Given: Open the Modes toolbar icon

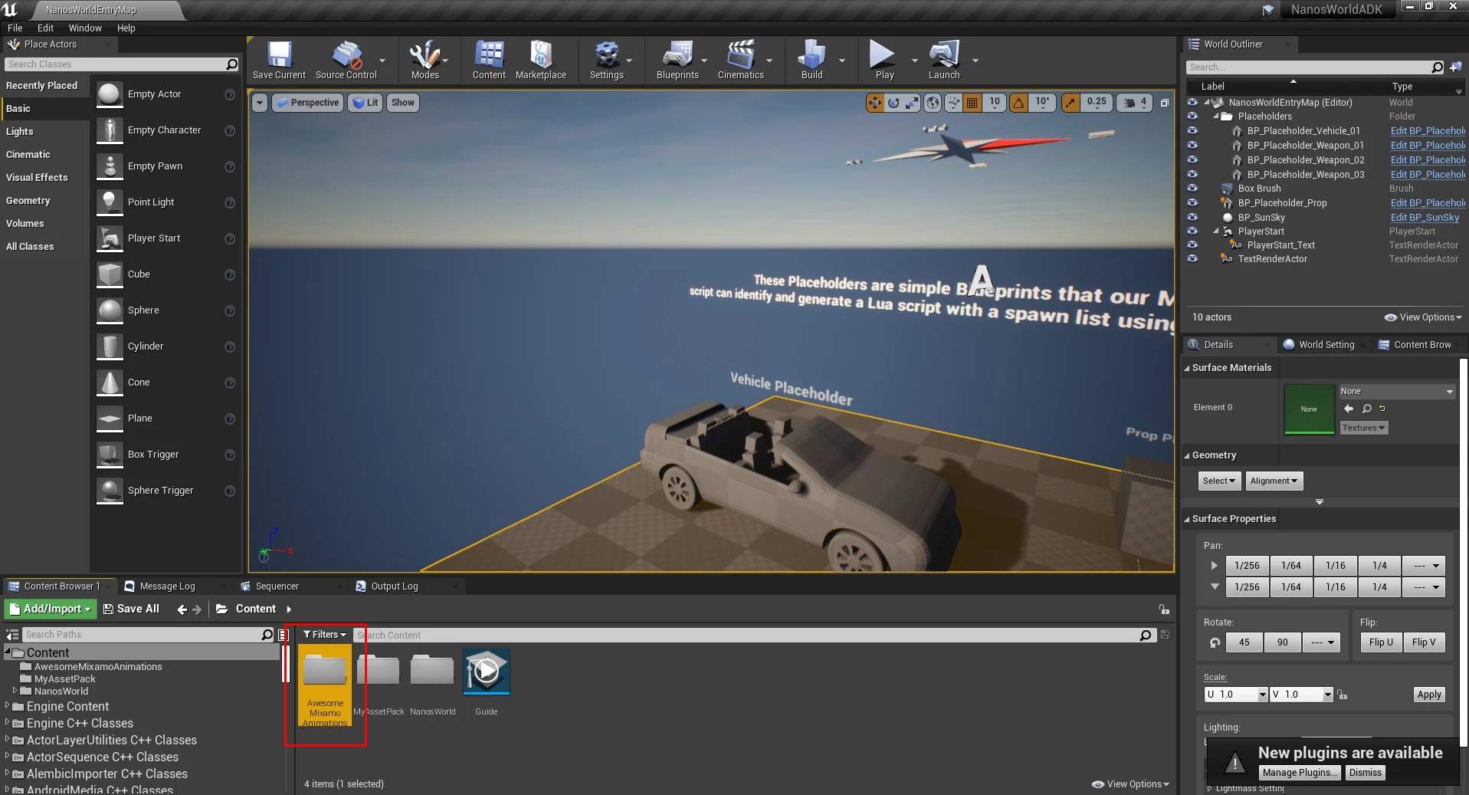Looking at the screenshot, I should (x=425, y=60).
